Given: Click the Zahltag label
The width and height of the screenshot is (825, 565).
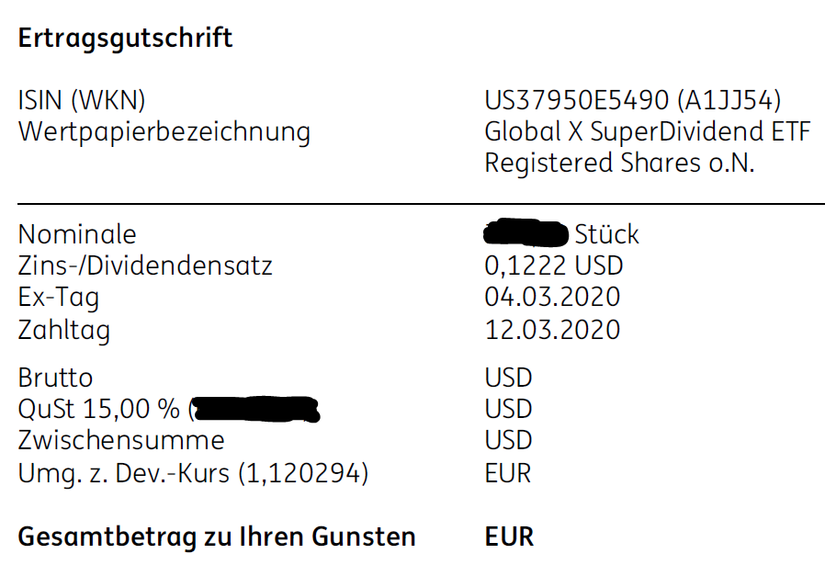Looking at the screenshot, I should (x=64, y=330).
